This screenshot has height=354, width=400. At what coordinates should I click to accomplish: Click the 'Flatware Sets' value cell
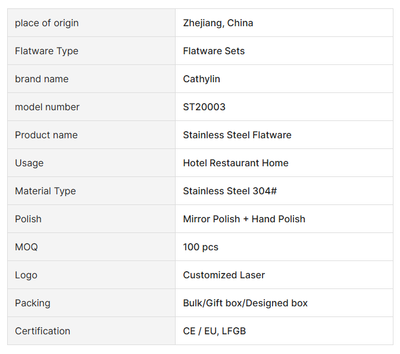tap(214, 51)
